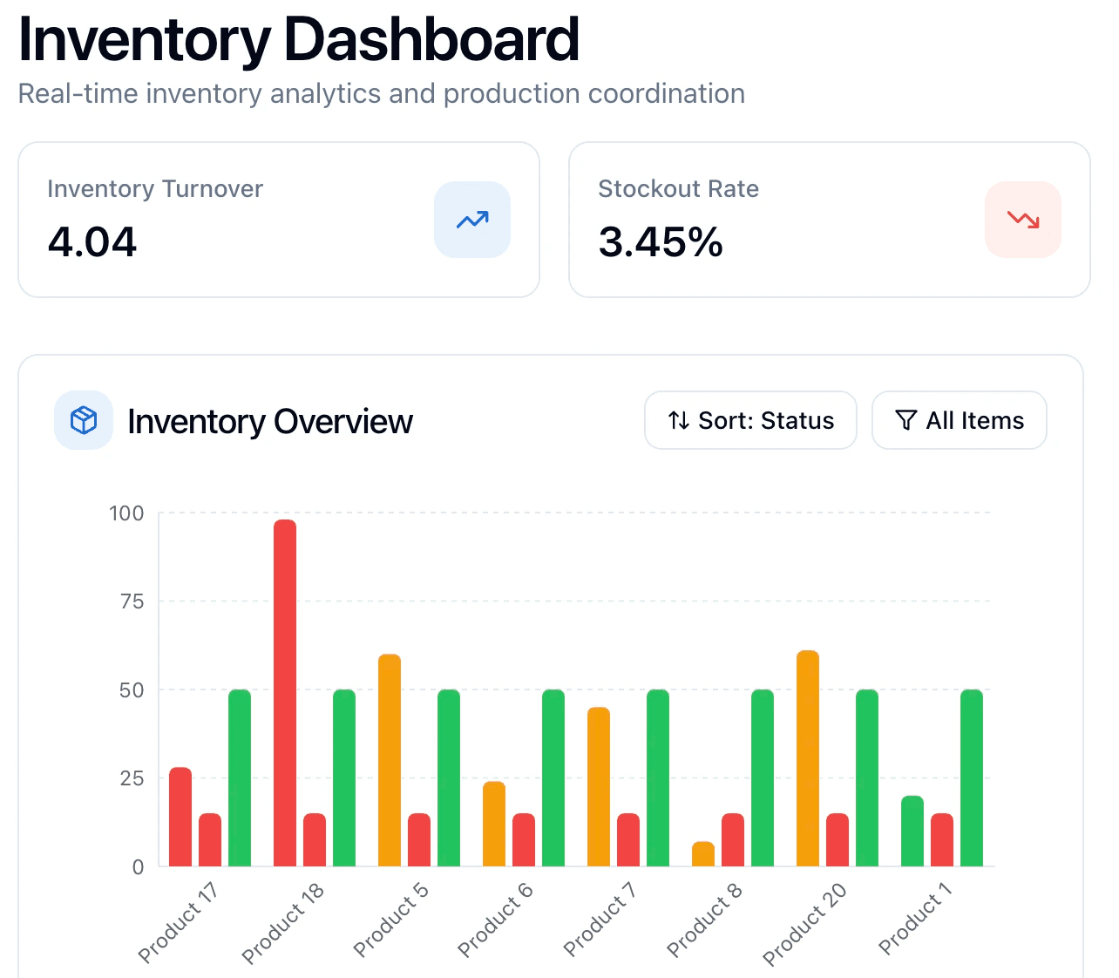
Task: Open the Sort: Status button
Action: click(x=750, y=420)
